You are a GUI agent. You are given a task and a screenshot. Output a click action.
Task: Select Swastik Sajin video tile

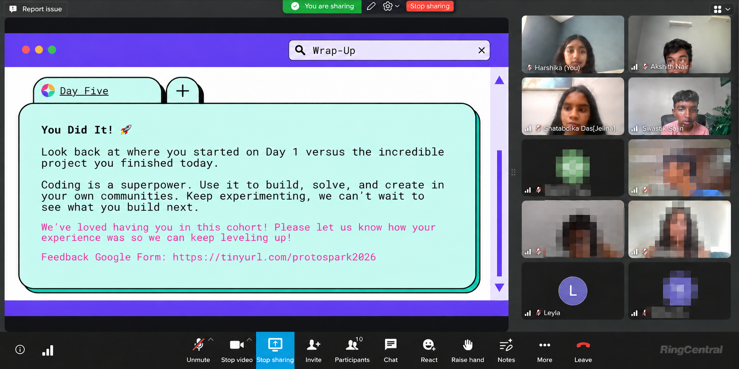coord(679,106)
